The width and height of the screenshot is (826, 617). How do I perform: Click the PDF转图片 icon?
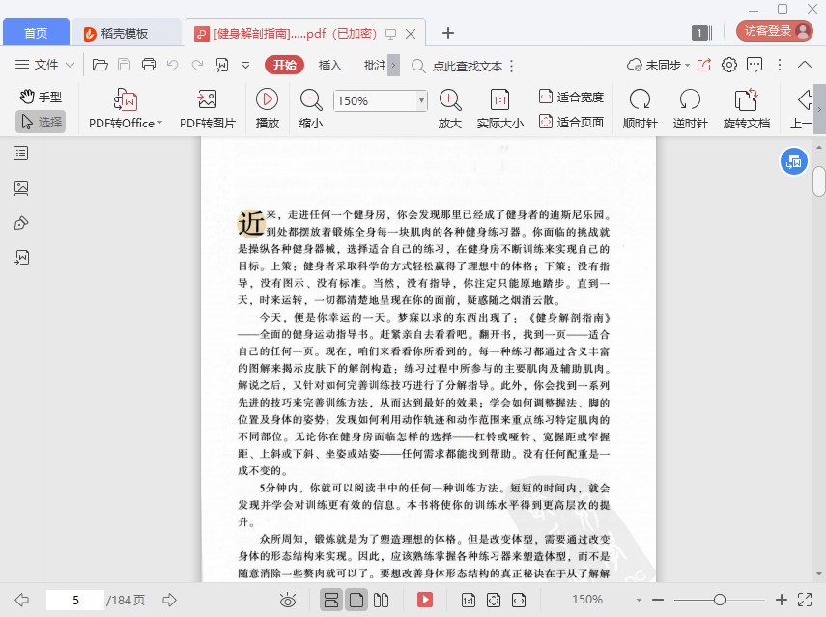click(207, 100)
